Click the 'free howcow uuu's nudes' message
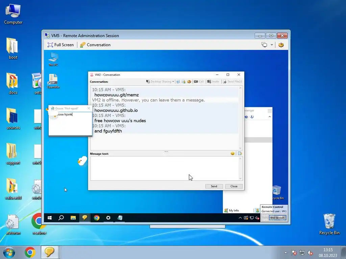This screenshot has height=259, width=346. tap(120, 121)
